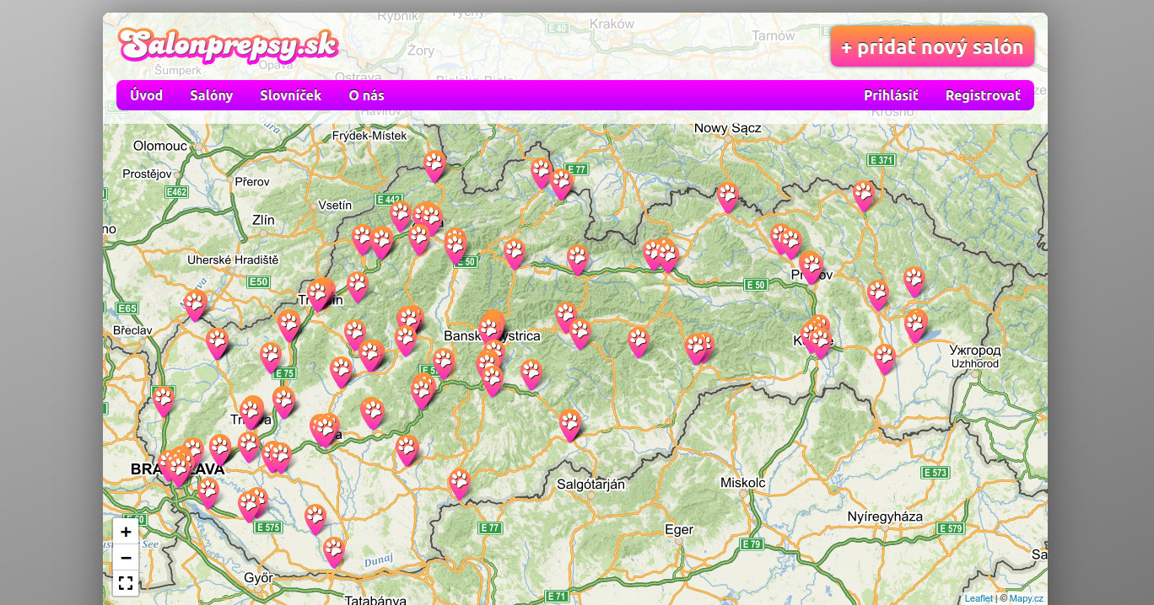Open the Slovníček menu item
1154x605 pixels.
click(x=291, y=95)
